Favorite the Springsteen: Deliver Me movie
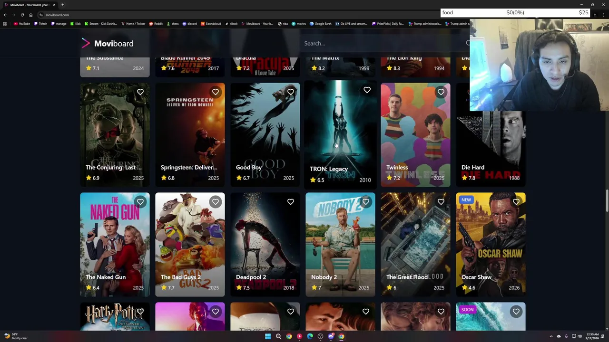609x342 pixels. (216, 92)
